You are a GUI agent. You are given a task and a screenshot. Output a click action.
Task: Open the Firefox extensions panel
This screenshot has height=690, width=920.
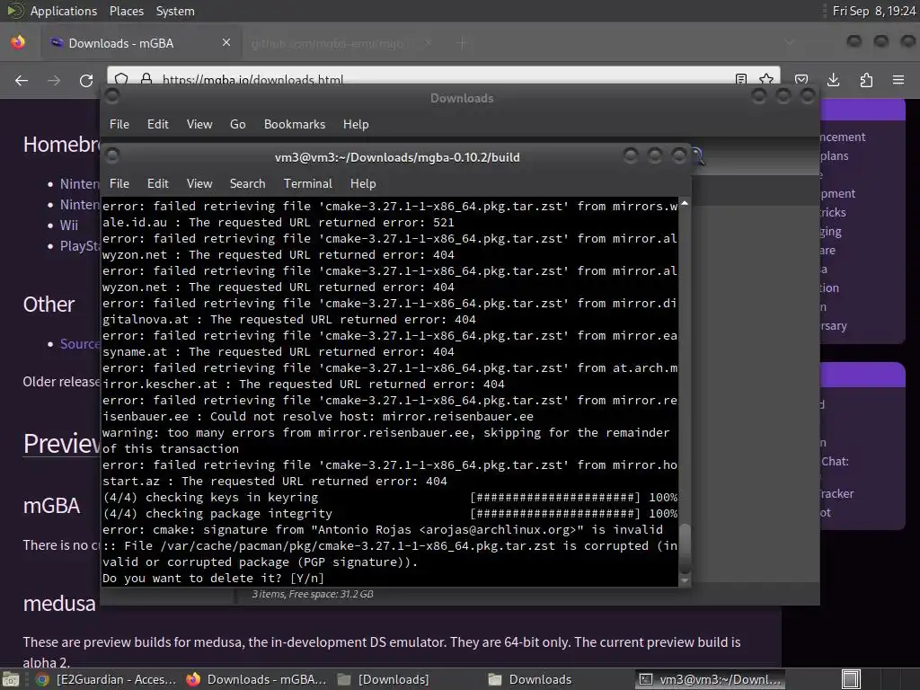click(866, 80)
